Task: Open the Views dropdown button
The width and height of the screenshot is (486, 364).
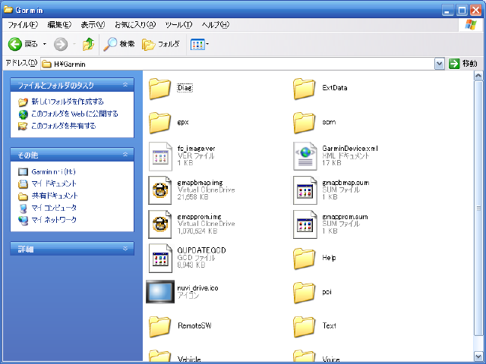Action: 199,44
